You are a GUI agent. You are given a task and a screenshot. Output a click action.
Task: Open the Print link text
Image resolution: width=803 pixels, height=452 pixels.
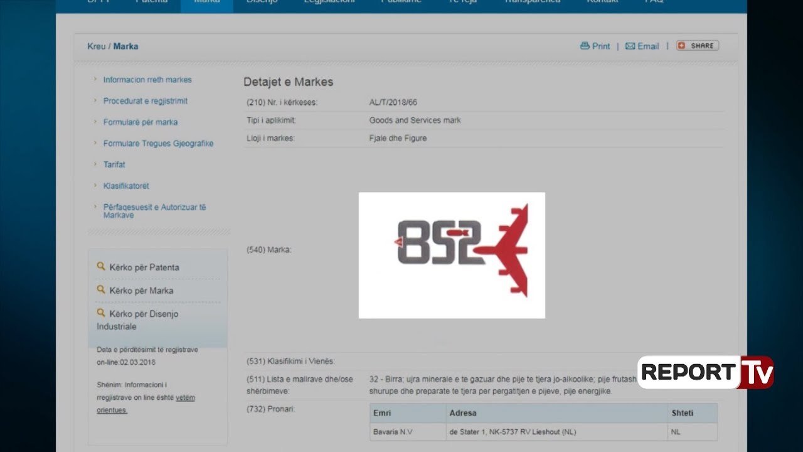(x=601, y=46)
